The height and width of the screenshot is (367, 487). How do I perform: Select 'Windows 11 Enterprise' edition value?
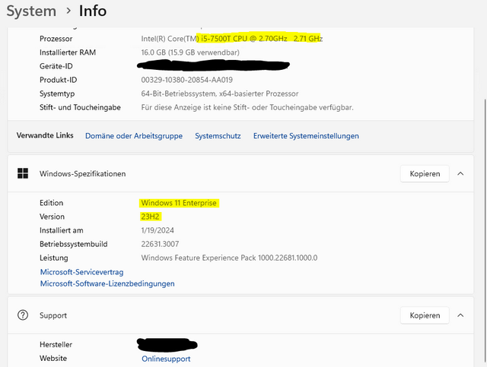coord(179,203)
